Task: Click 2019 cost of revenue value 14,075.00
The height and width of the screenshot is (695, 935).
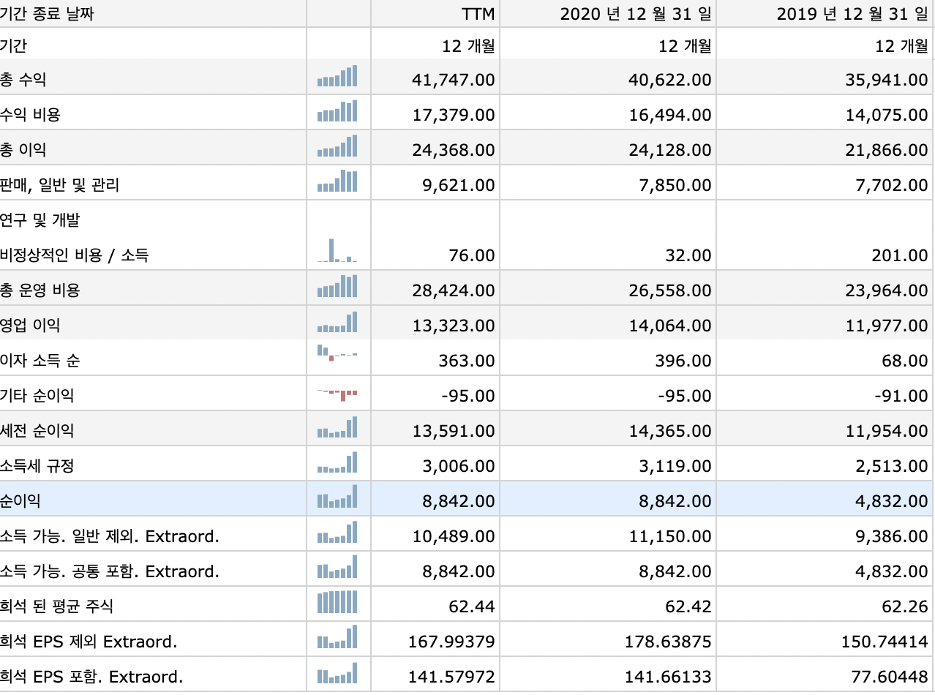Action: (887, 115)
